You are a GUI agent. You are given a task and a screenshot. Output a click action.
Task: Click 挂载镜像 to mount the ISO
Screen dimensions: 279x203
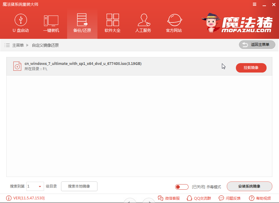[x=251, y=68]
